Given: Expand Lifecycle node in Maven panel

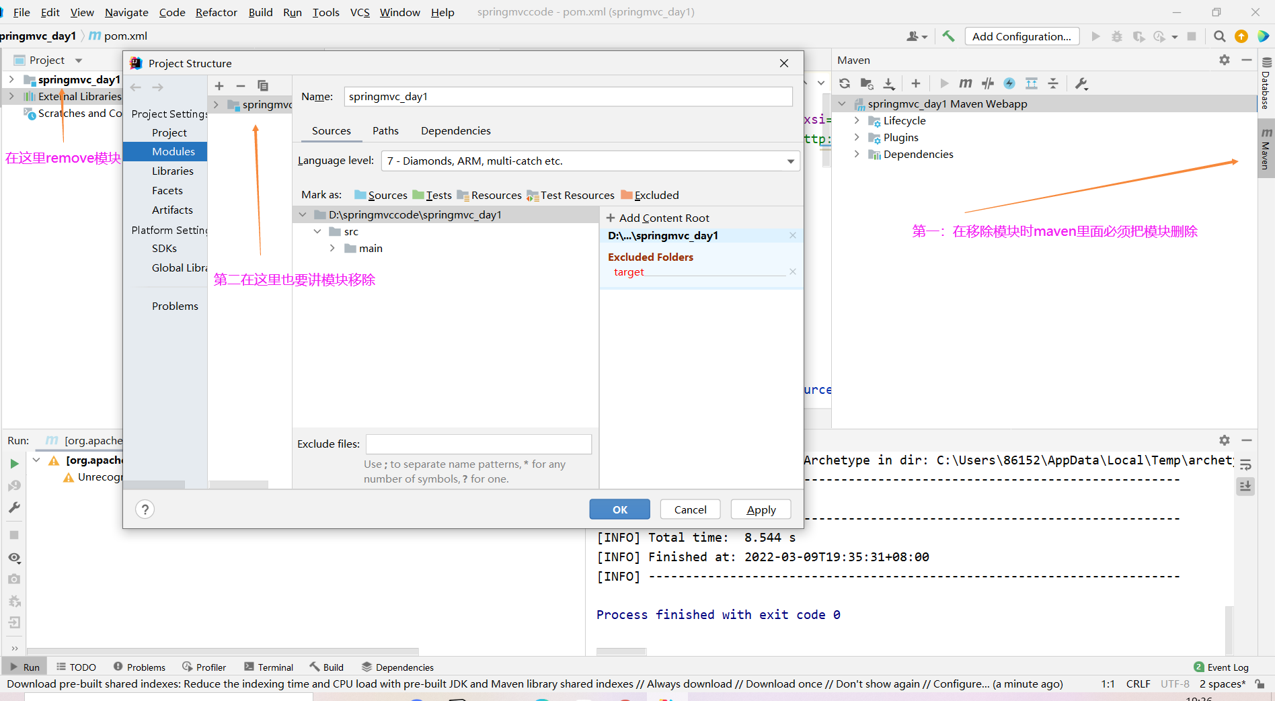Looking at the screenshot, I should (x=857, y=120).
